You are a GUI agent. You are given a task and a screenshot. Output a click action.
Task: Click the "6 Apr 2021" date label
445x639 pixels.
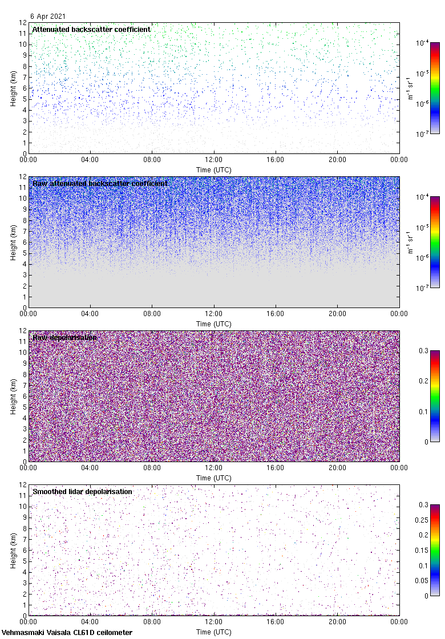pyautogui.click(x=48, y=17)
